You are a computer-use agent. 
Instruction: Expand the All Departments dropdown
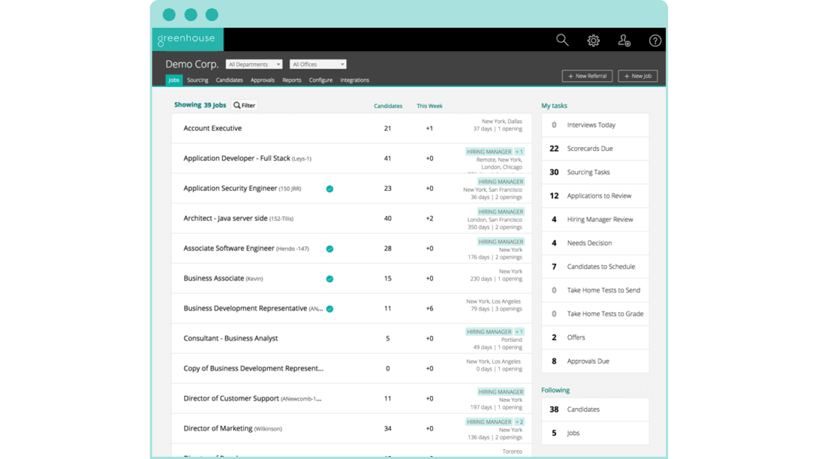tap(254, 64)
